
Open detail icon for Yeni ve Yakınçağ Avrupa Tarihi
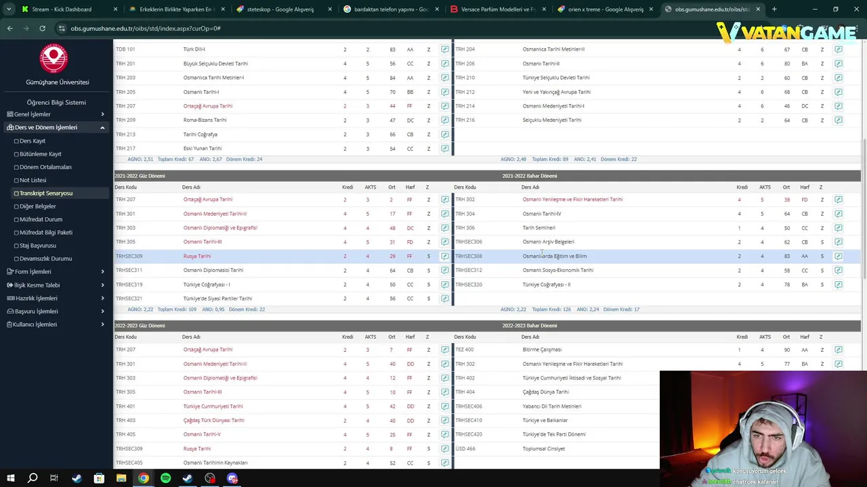pyautogui.click(x=838, y=92)
